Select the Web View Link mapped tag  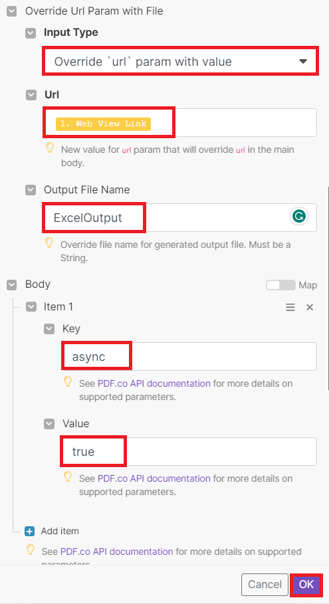click(x=103, y=124)
